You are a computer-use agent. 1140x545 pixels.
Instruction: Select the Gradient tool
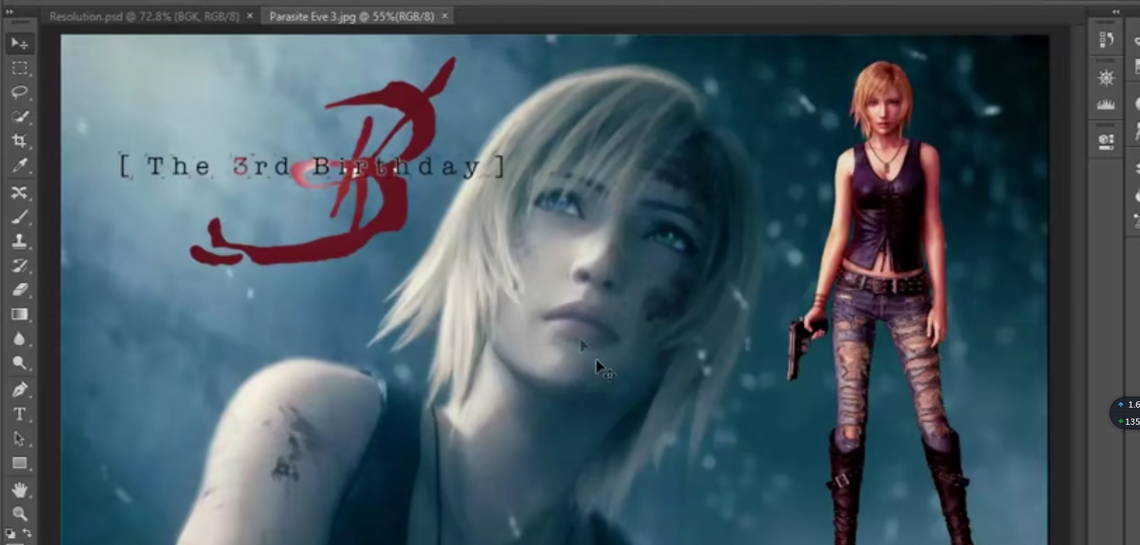click(x=20, y=315)
